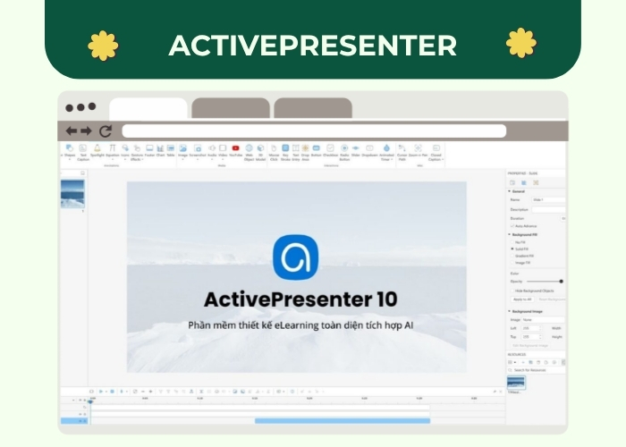Viewport: 626px width, 447px height.
Task: Insert Audio
Action: (x=212, y=152)
